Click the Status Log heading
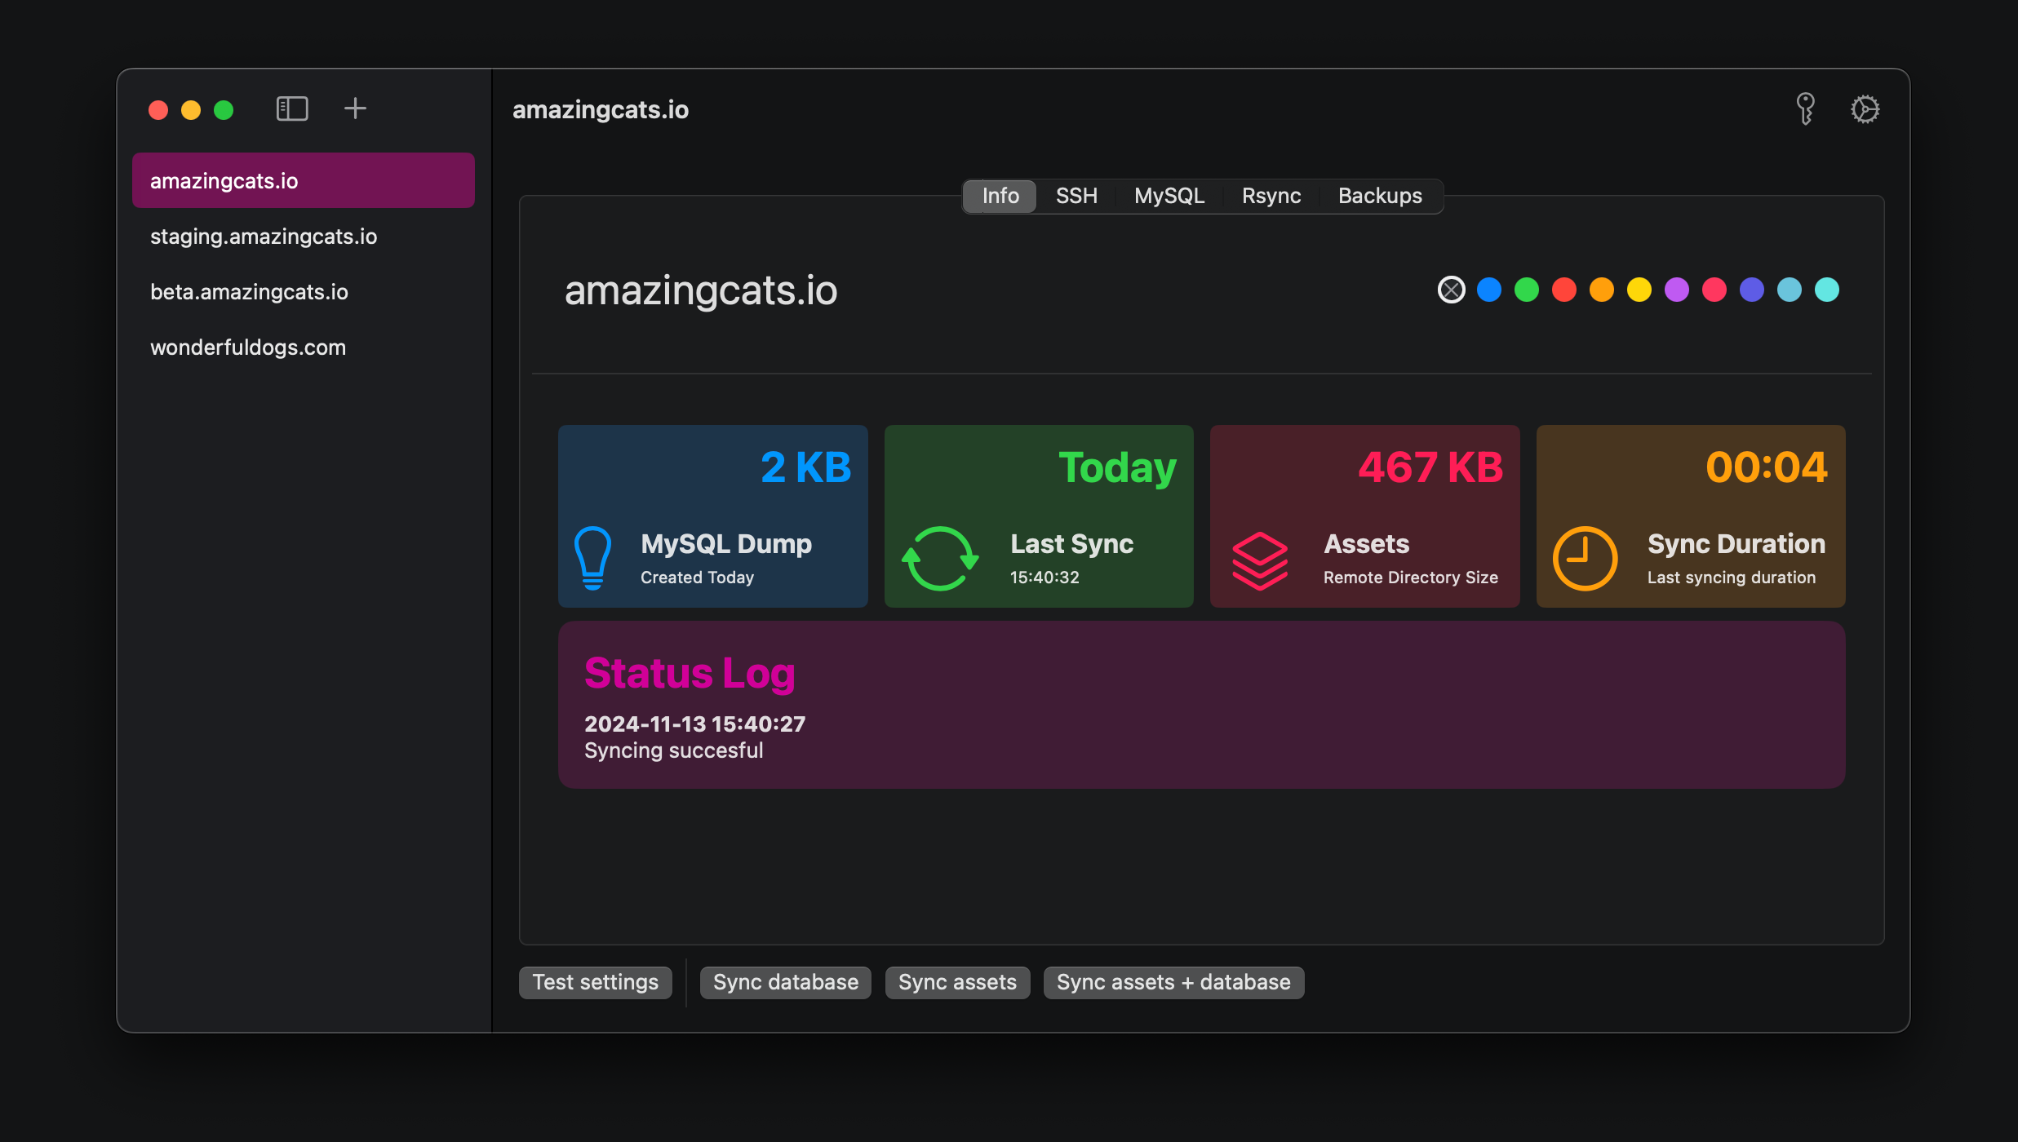 point(690,674)
